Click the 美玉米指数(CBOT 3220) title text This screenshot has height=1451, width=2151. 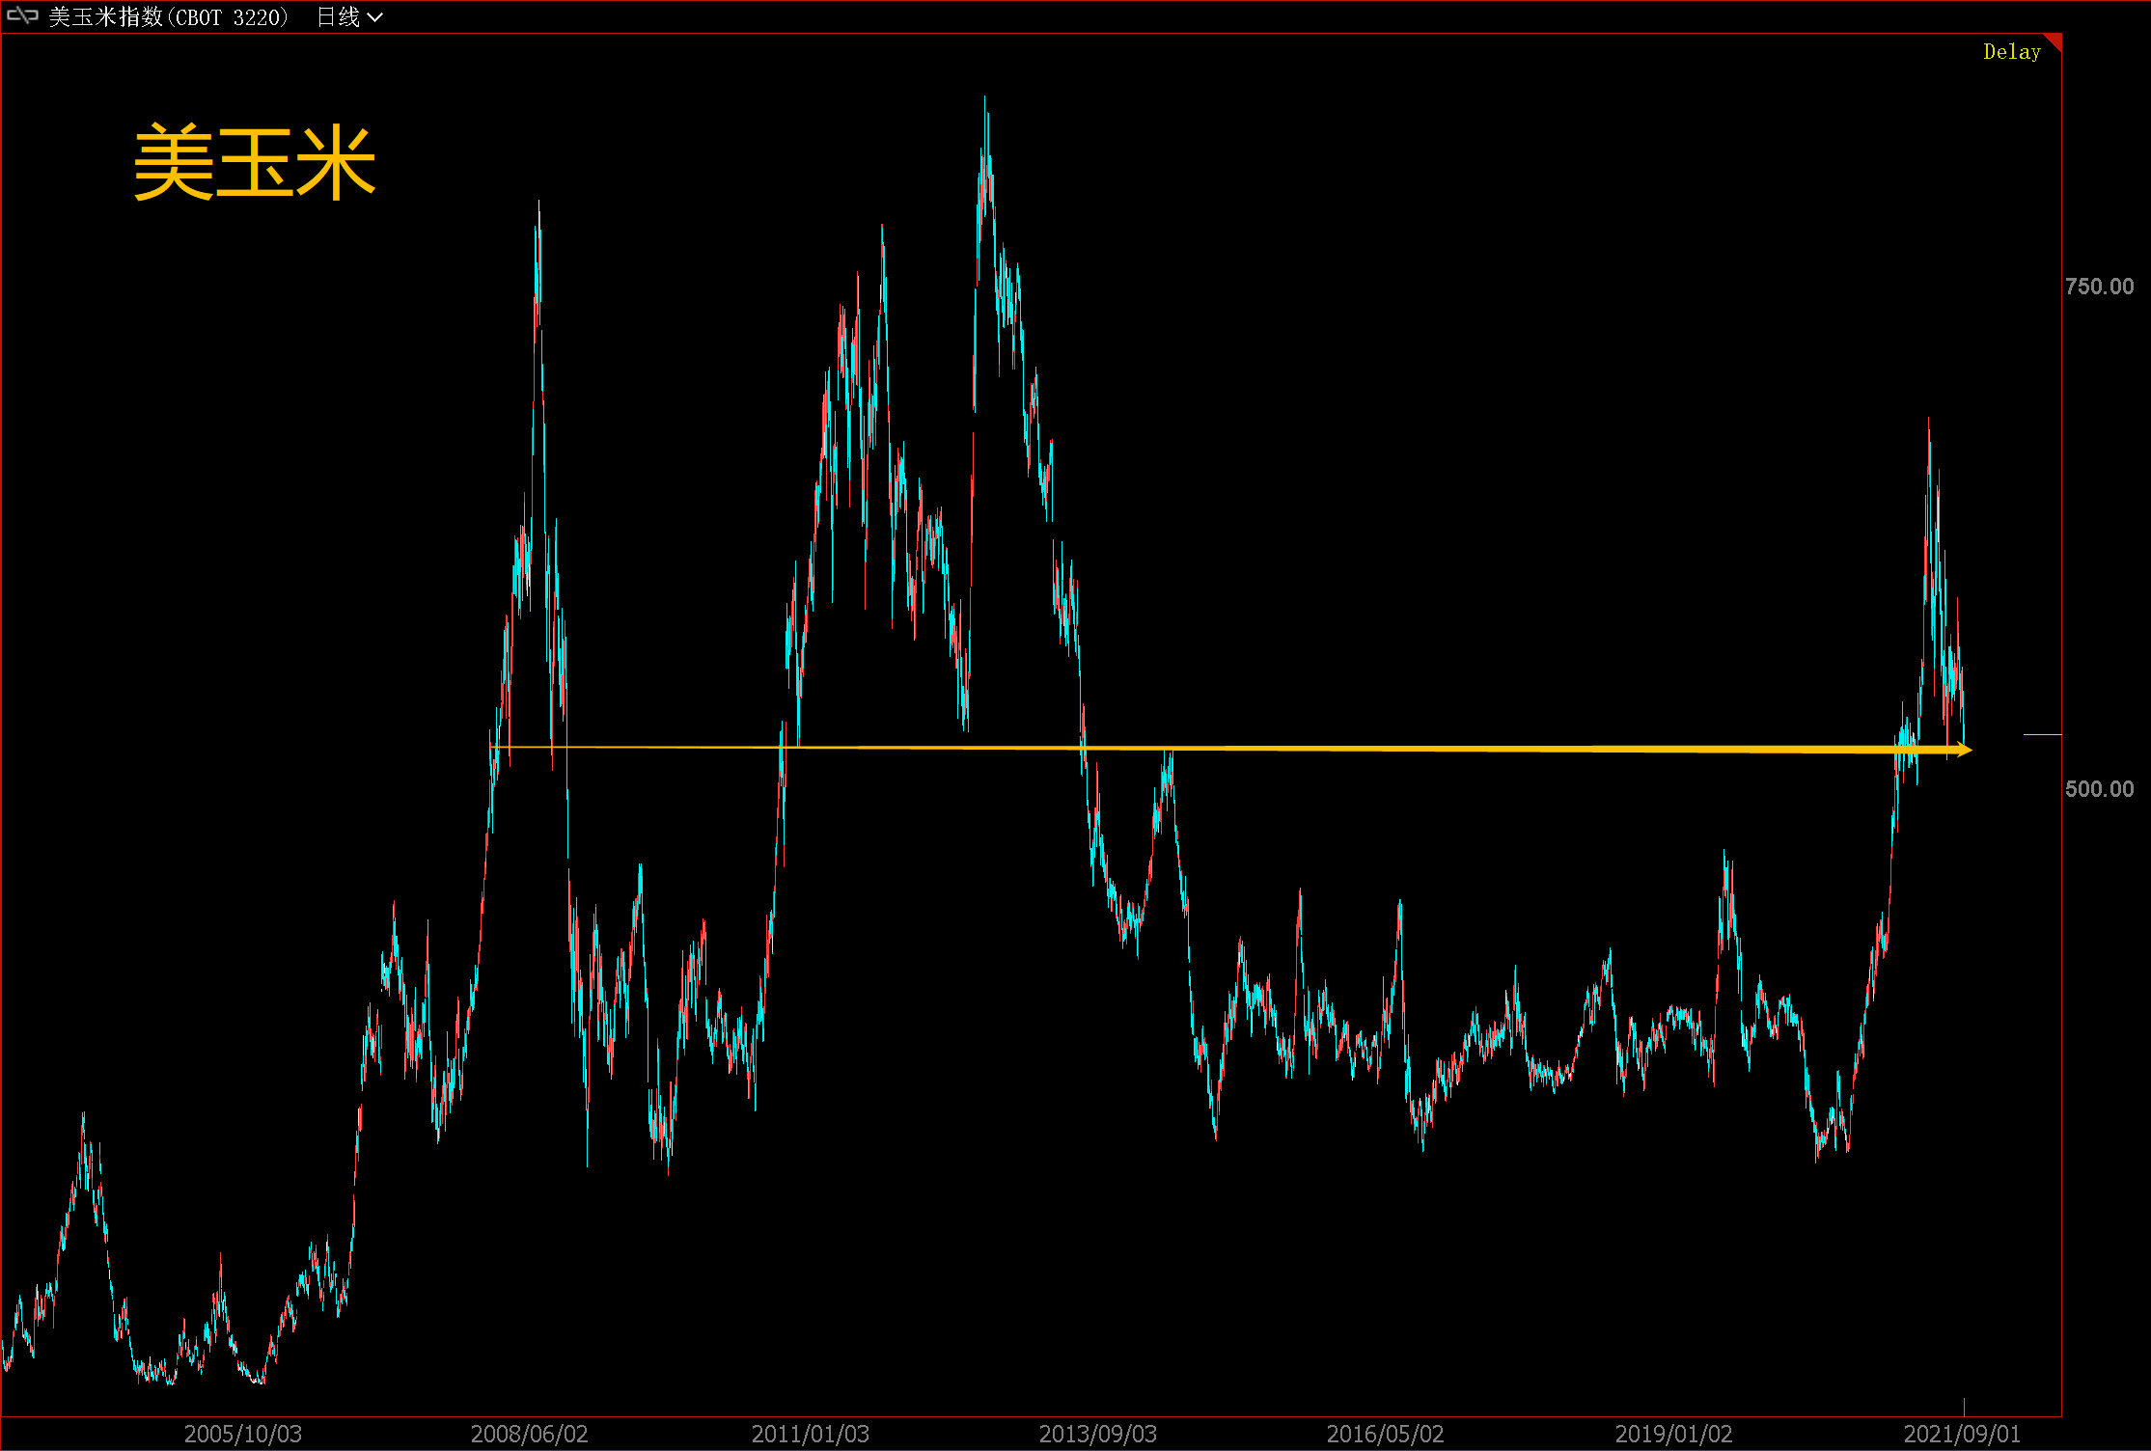point(168,16)
